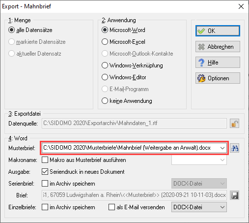
Task: Expand the Musterbrief path dropdown arrow
Action: click(222, 148)
